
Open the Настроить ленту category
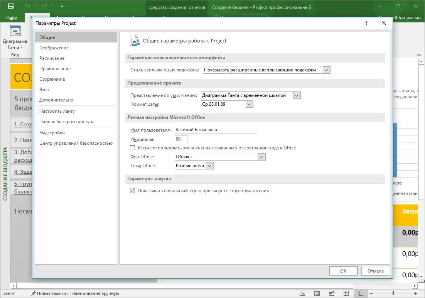coord(76,111)
